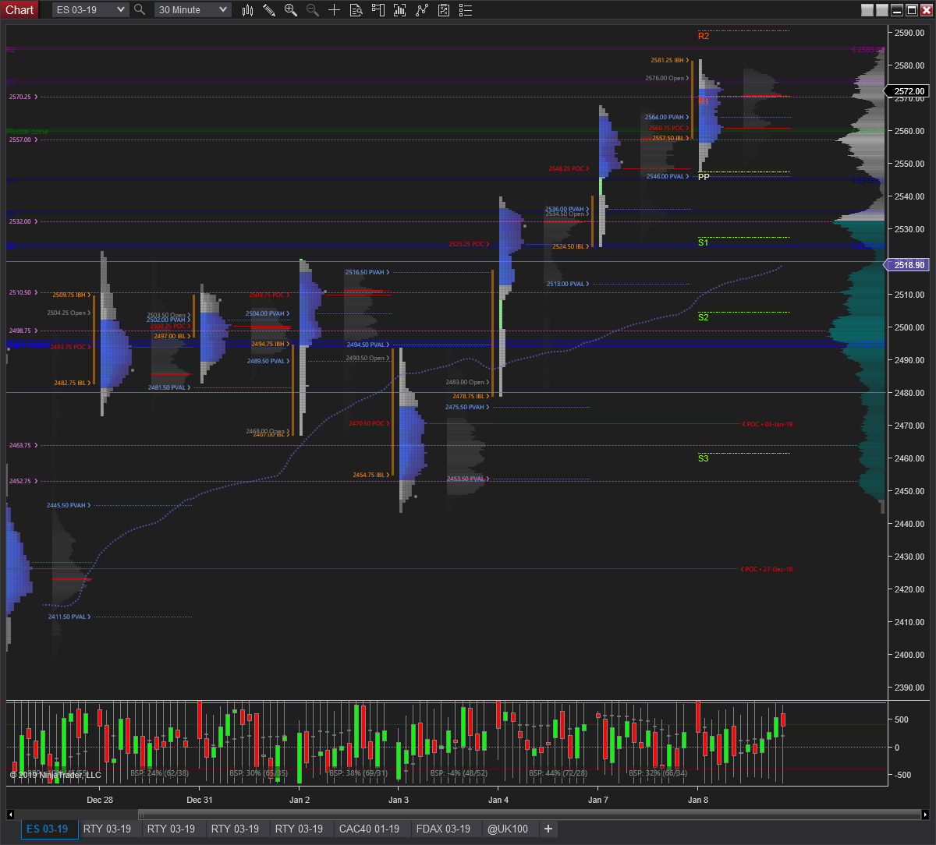This screenshot has height=845, width=936.
Task: Open the chart style bars icon
Action: 248,9
